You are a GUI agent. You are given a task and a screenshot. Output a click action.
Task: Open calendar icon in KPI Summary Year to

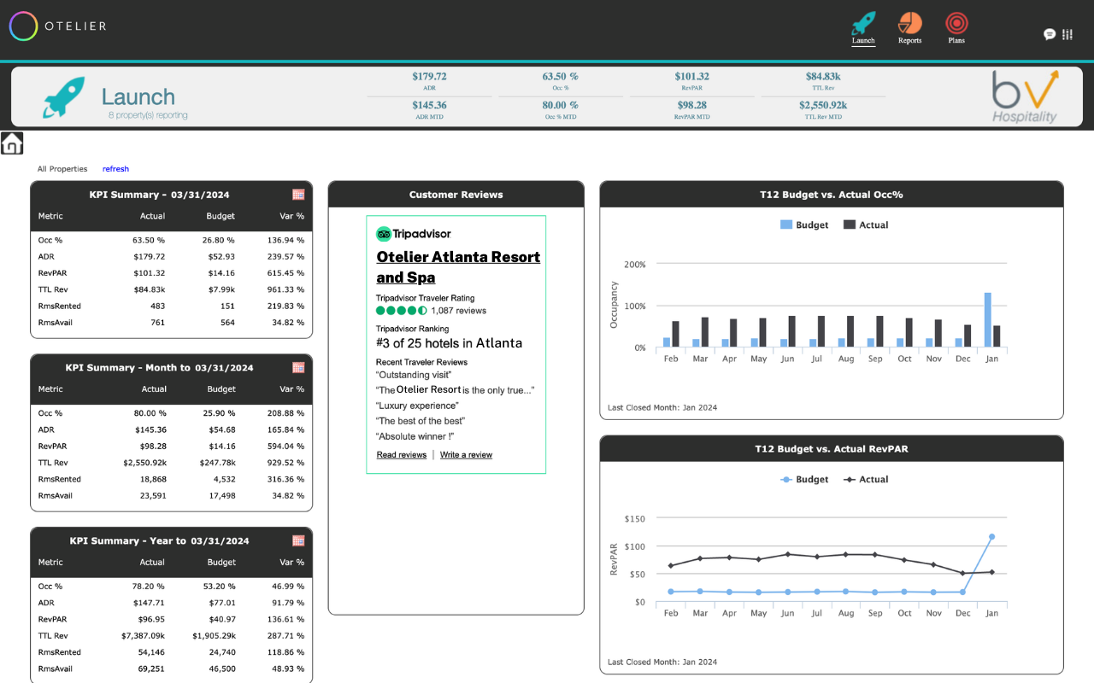298,540
